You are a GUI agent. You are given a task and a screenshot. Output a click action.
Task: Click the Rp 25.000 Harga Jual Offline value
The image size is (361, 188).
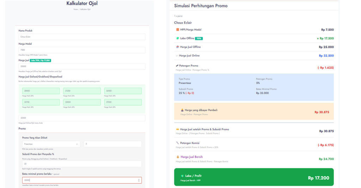point(326,47)
